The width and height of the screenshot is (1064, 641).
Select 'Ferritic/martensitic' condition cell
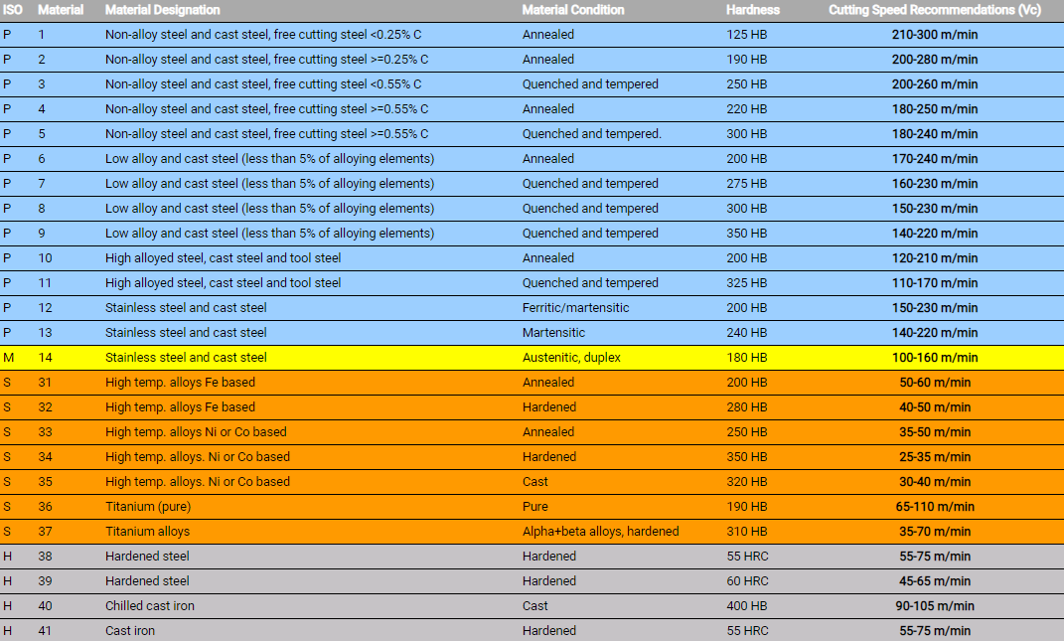(x=575, y=308)
